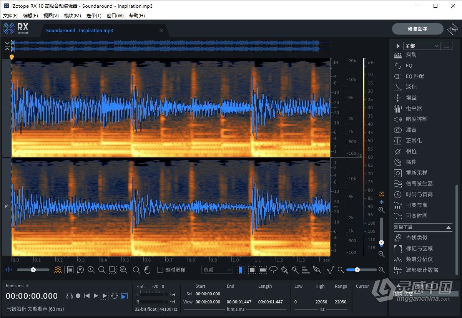Select the hand grab tool
Image resolution: width=462 pixels, height=318 pixels.
click(x=147, y=270)
